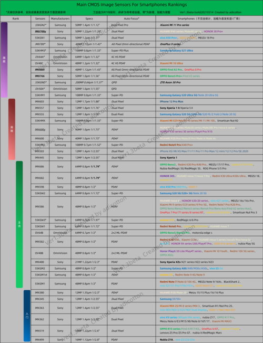This screenshot has width=263, height=343.
Task: Click the 'OV64B' sensor cell
Action: click(x=39, y=233)
